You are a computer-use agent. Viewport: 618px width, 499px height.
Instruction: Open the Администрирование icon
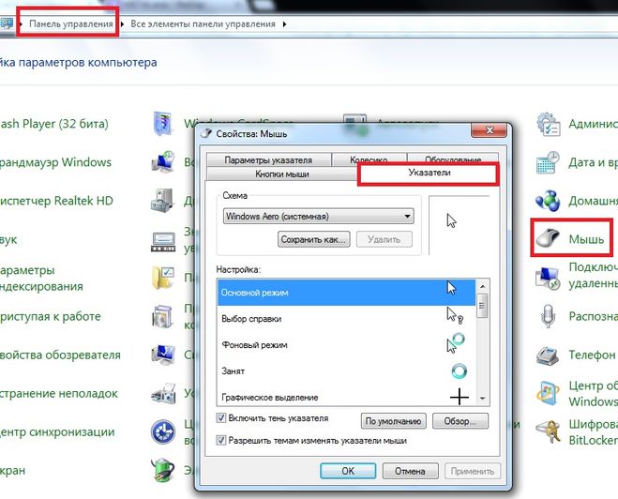[548, 124]
